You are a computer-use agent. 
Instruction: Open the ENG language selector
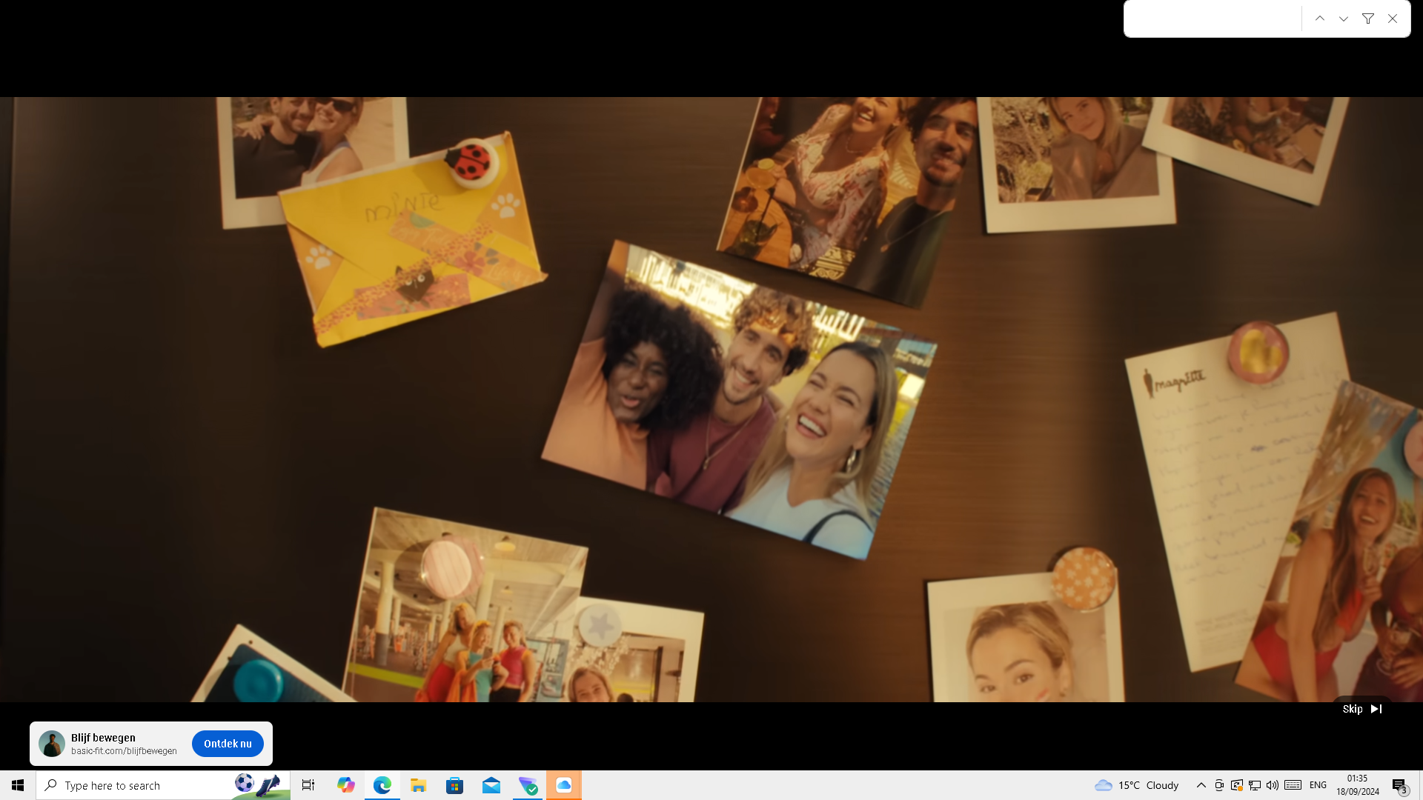coord(1318,785)
